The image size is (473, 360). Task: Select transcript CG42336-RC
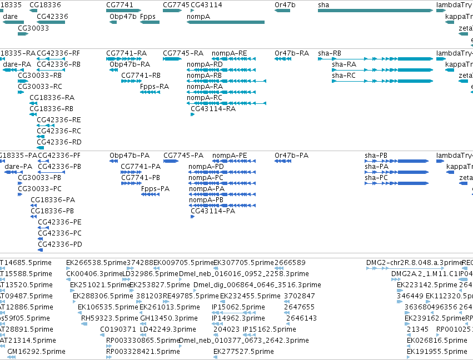(41, 137)
